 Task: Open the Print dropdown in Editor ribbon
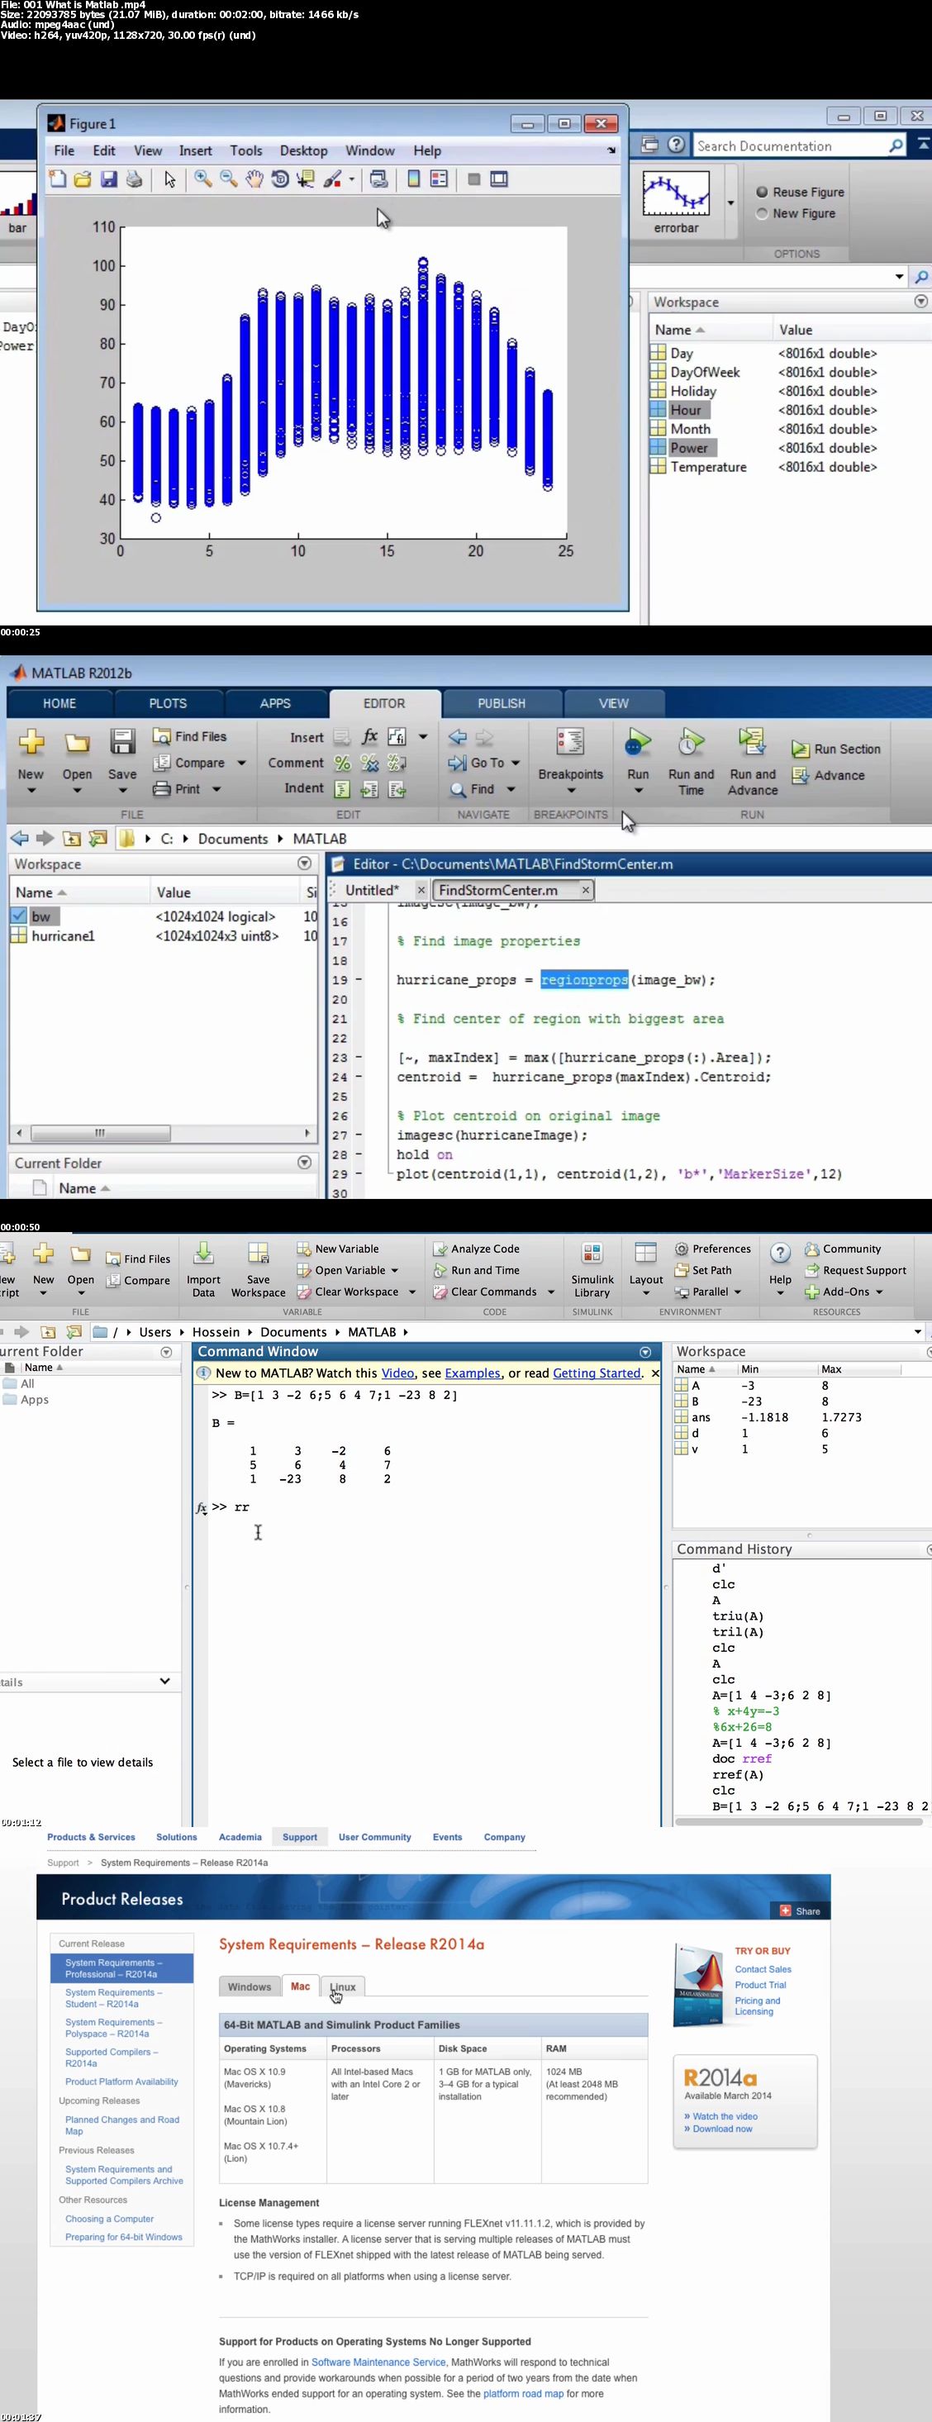(x=216, y=790)
